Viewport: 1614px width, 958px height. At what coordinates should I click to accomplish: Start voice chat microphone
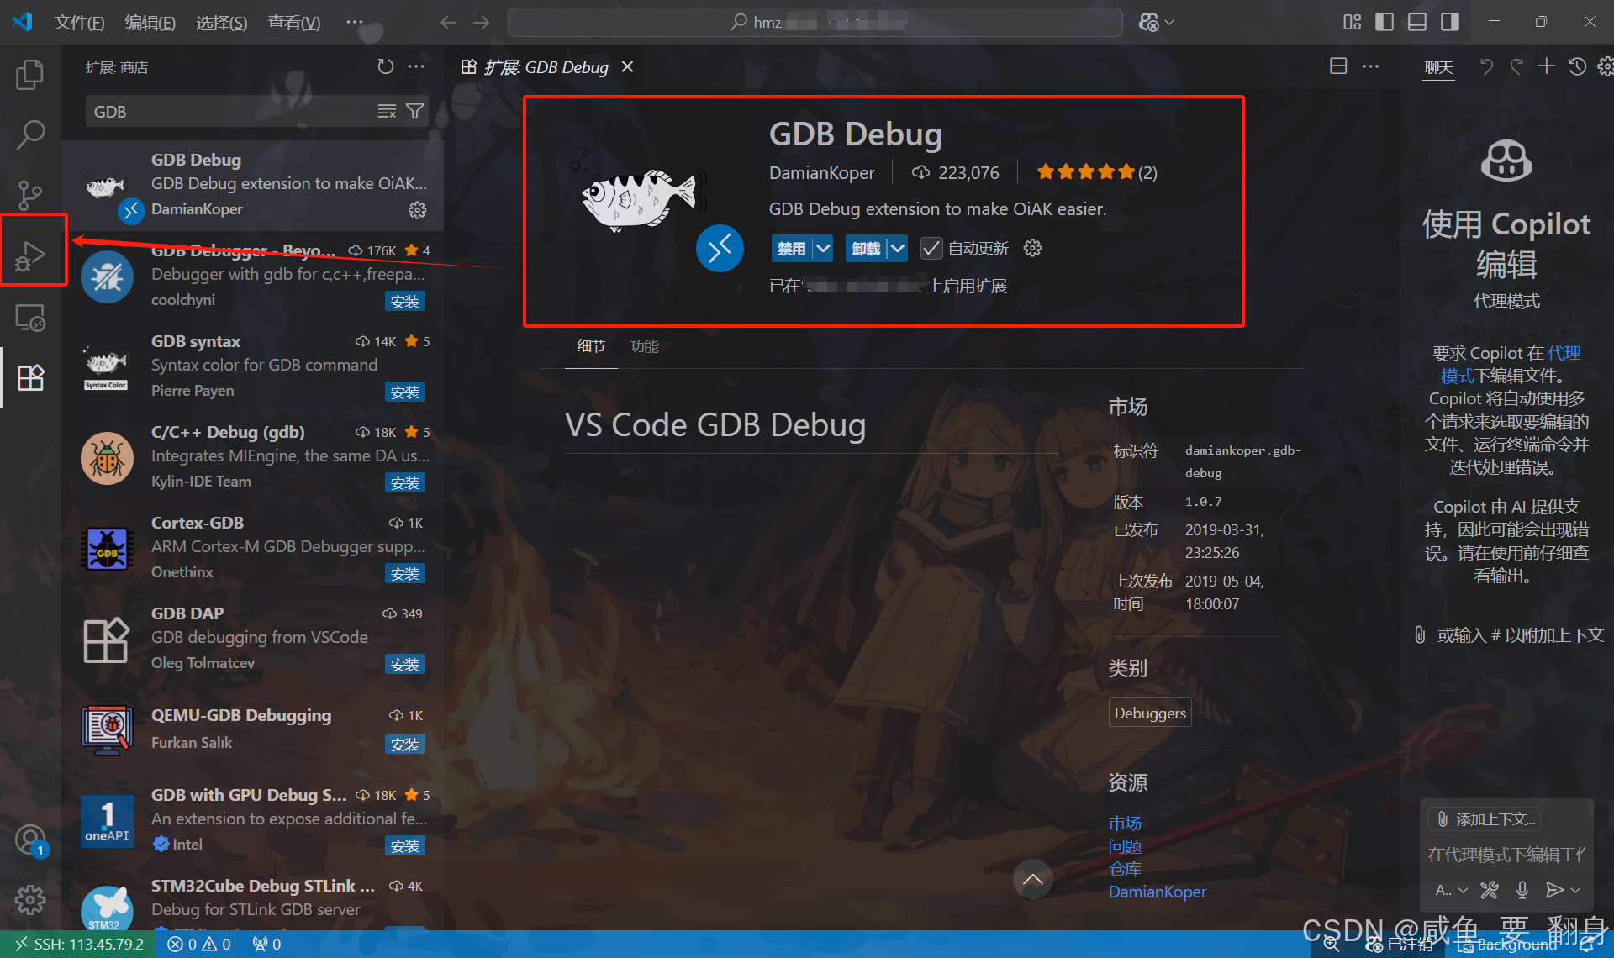tap(1522, 890)
